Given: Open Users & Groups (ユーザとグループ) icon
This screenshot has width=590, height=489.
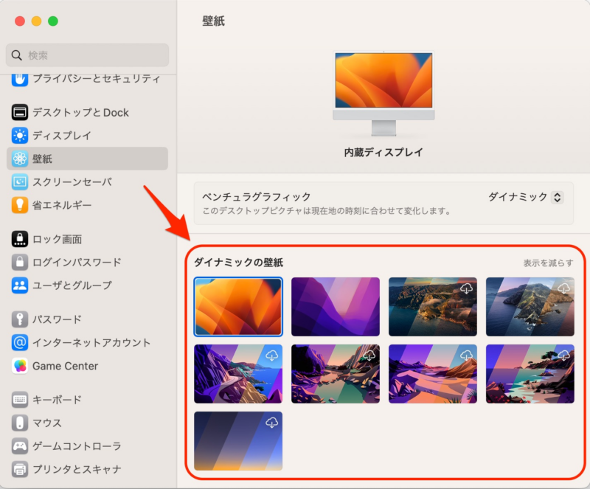Looking at the screenshot, I should (20, 285).
